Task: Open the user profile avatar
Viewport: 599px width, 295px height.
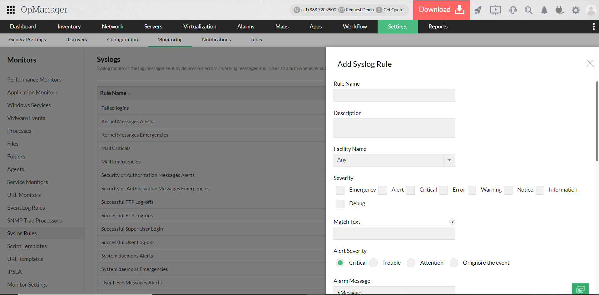Action: 591,10
